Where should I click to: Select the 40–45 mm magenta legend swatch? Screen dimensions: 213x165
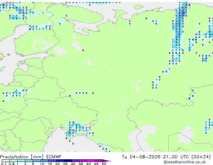91,161
